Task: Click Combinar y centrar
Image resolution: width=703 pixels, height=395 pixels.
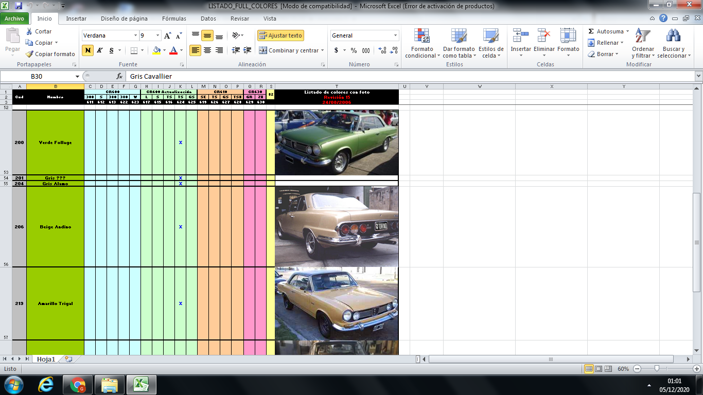Action: 288,50
